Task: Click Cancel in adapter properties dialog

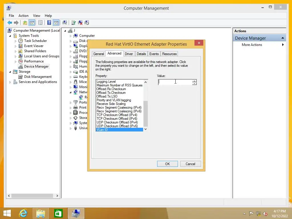Action: click(x=190, y=164)
